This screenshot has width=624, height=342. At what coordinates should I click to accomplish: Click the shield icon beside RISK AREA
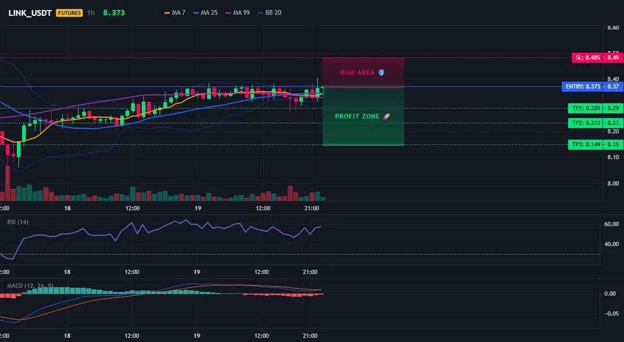click(x=381, y=73)
